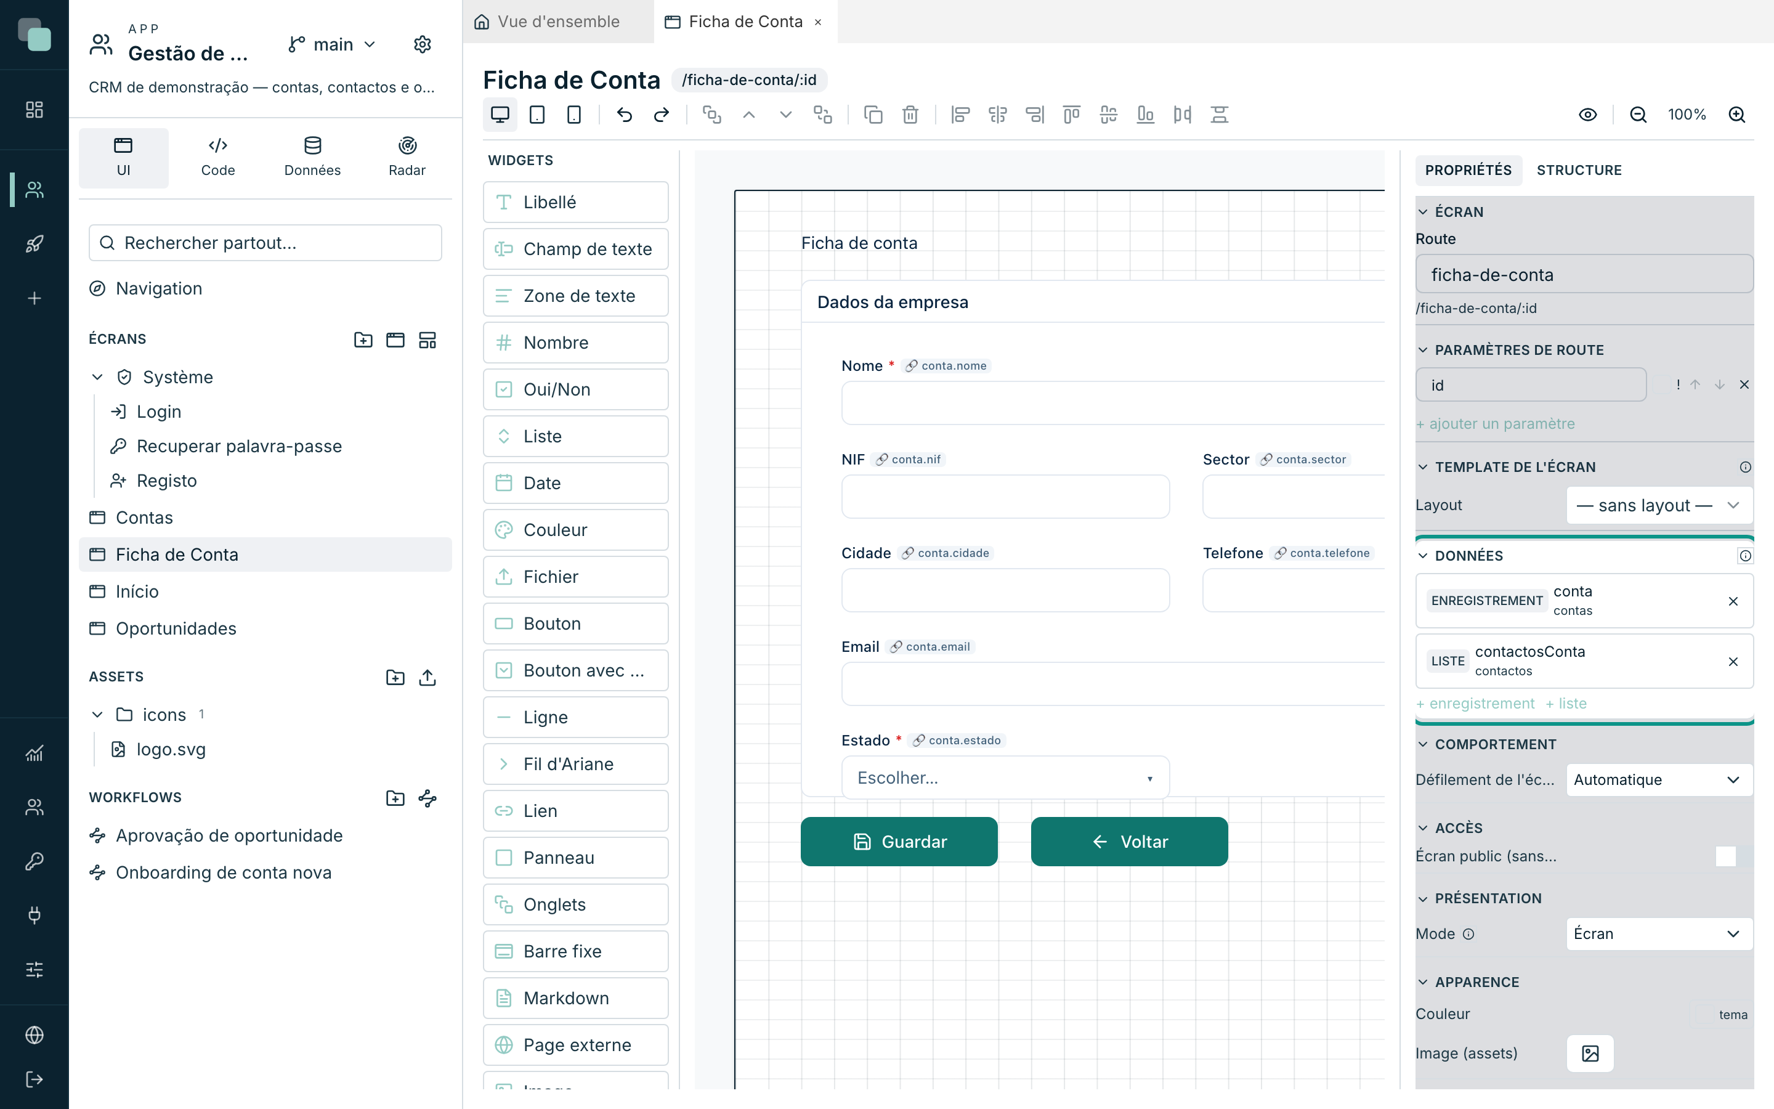
Task: Click the Route ficha-de-conta input
Action: tap(1584, 274)
